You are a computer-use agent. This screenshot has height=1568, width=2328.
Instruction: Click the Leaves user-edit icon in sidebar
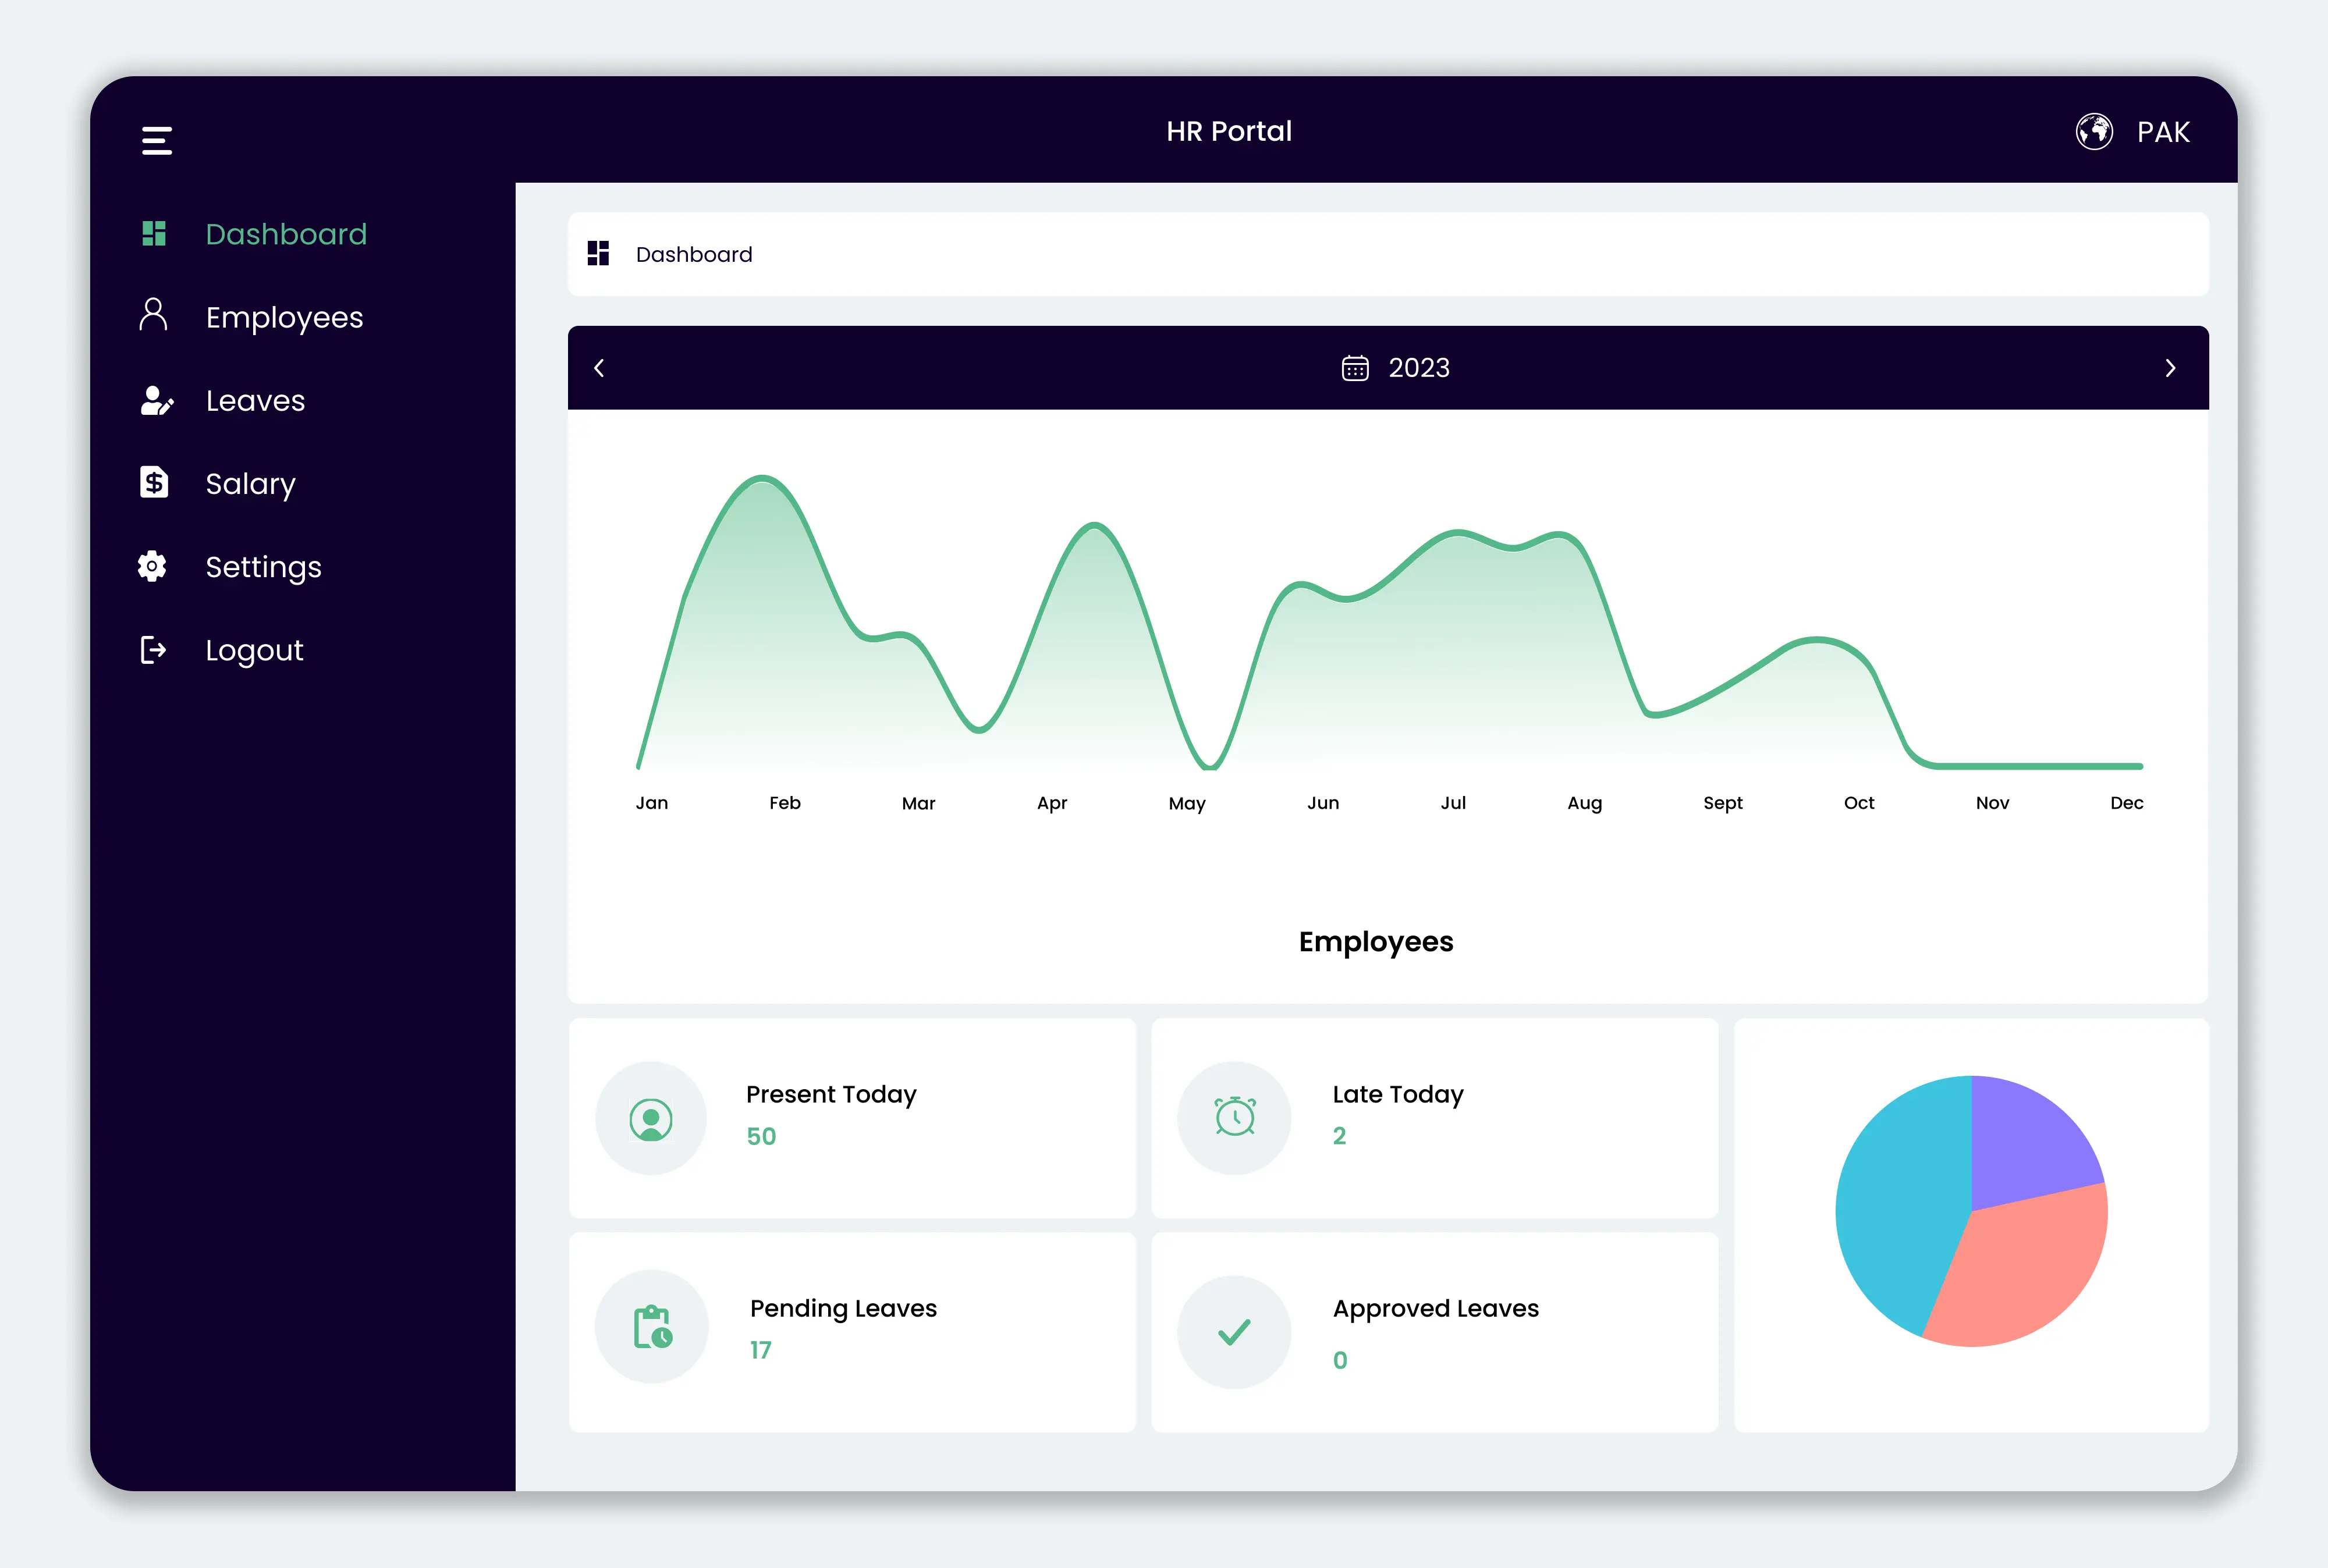[156, 400]
